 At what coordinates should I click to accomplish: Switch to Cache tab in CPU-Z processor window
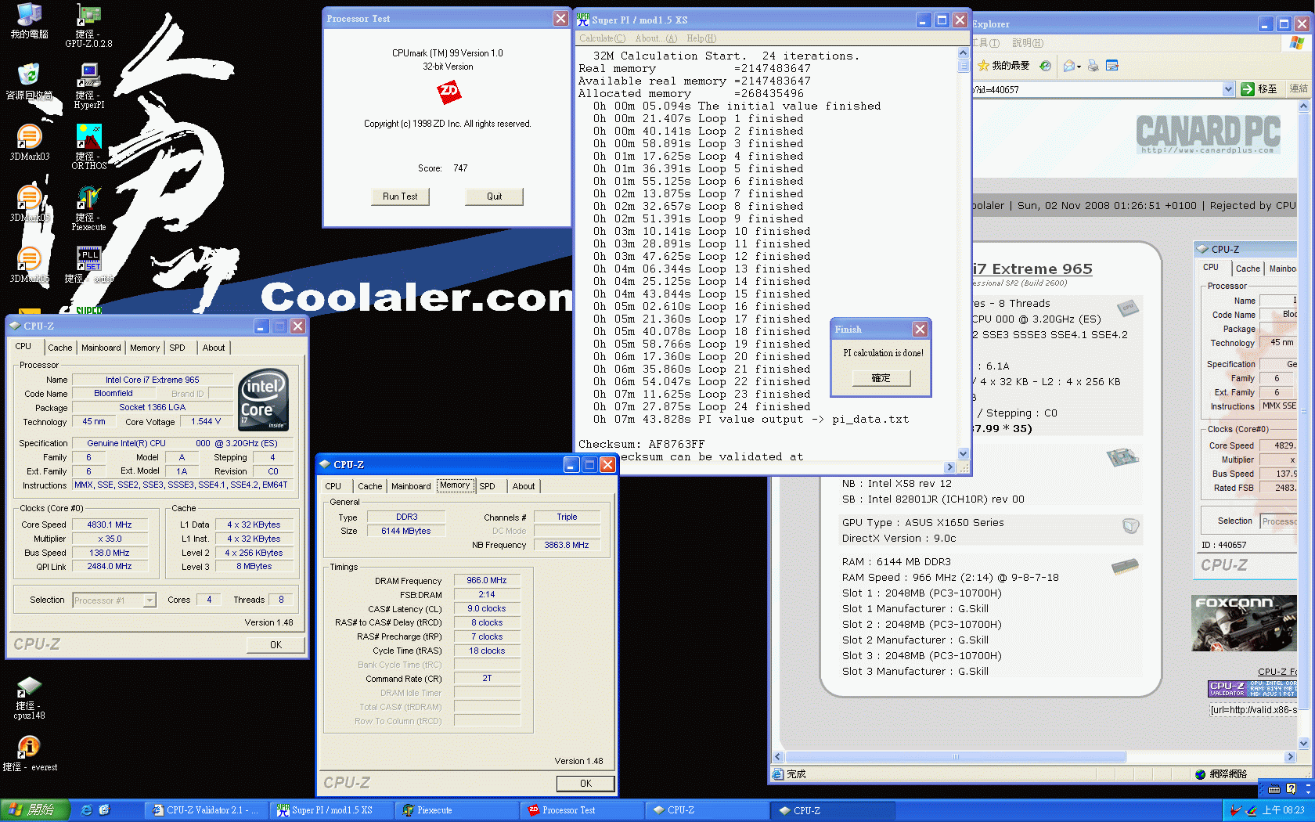point(60,348)
